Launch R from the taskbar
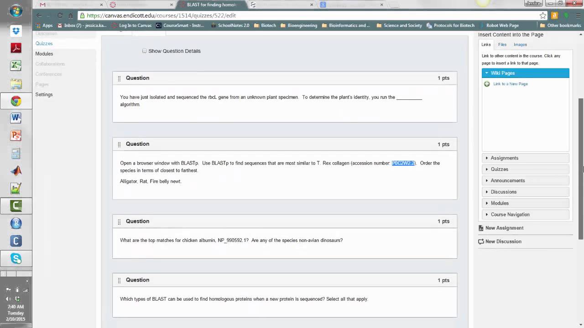This screenshot has height=328, width=584. 16,223
